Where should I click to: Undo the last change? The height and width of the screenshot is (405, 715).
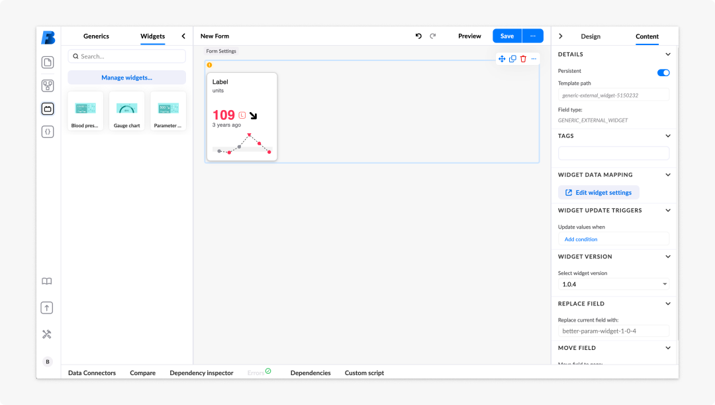tap(418, 36)
